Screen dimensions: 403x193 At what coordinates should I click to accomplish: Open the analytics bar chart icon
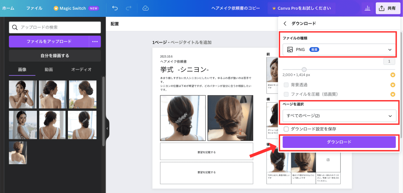click(x=367, y=8)
